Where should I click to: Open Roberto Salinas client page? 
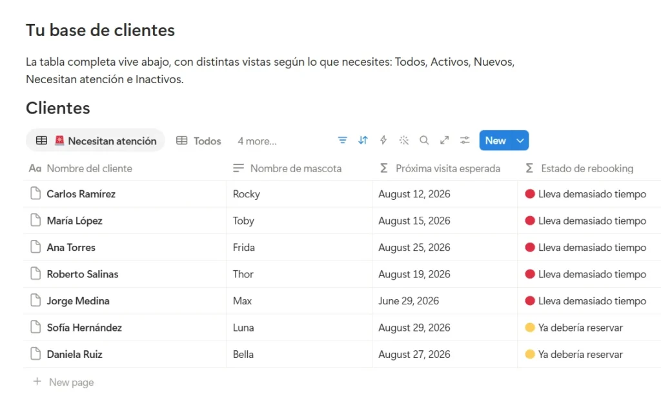point(83,274)
